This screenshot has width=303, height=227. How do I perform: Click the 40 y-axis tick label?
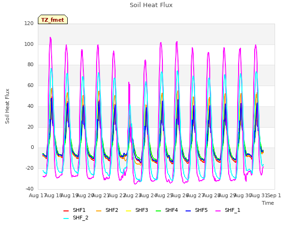click(30, 106)
